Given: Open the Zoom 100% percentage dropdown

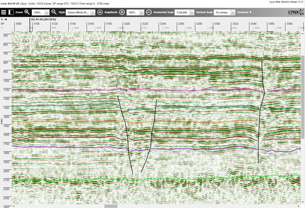Looking at the screenshot, I should (x=41, y=12).
